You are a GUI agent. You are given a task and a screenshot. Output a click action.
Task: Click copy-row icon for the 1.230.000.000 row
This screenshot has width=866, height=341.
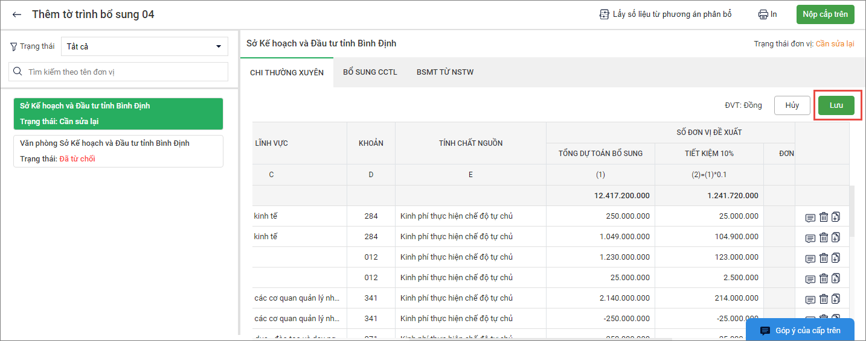pyautogui.click(x=836, y=258)
